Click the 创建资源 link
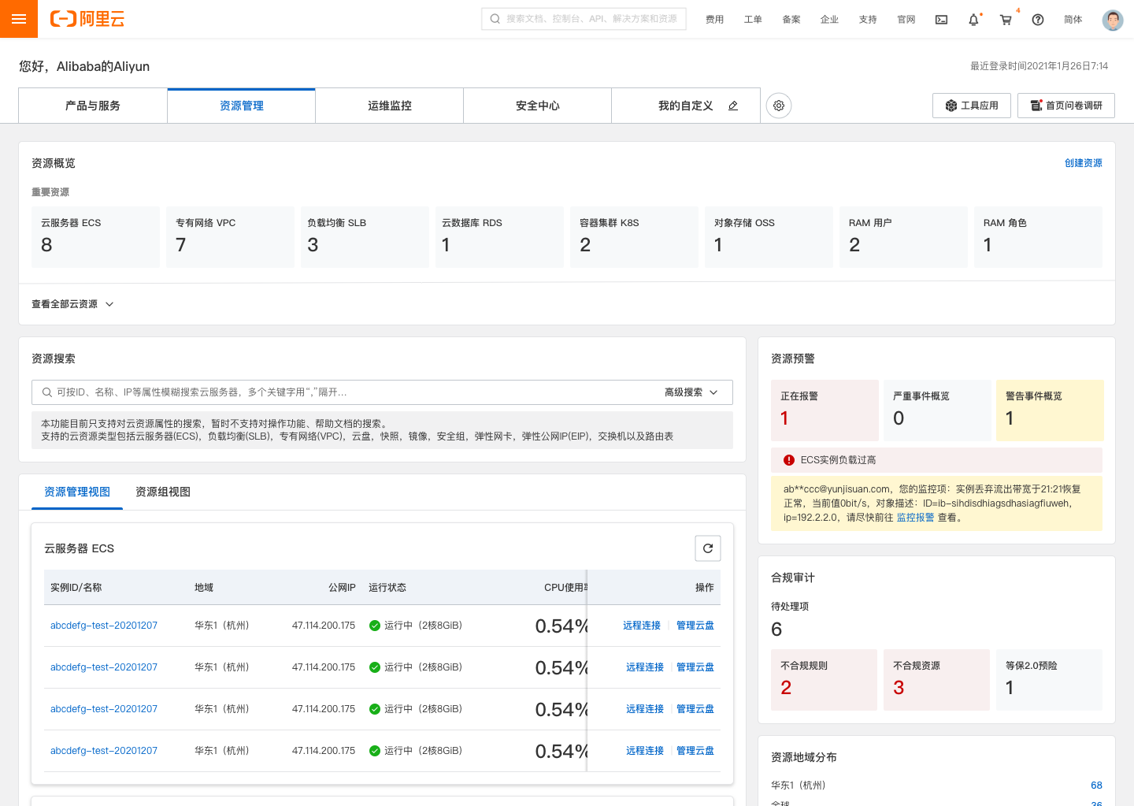This screenshot has height=806, width=1134. click(x=1084, y=163)
